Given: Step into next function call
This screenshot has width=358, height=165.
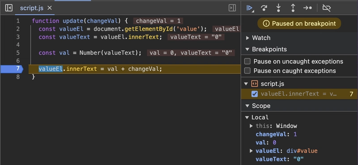Looking at the screenshot, I should 278,8.
